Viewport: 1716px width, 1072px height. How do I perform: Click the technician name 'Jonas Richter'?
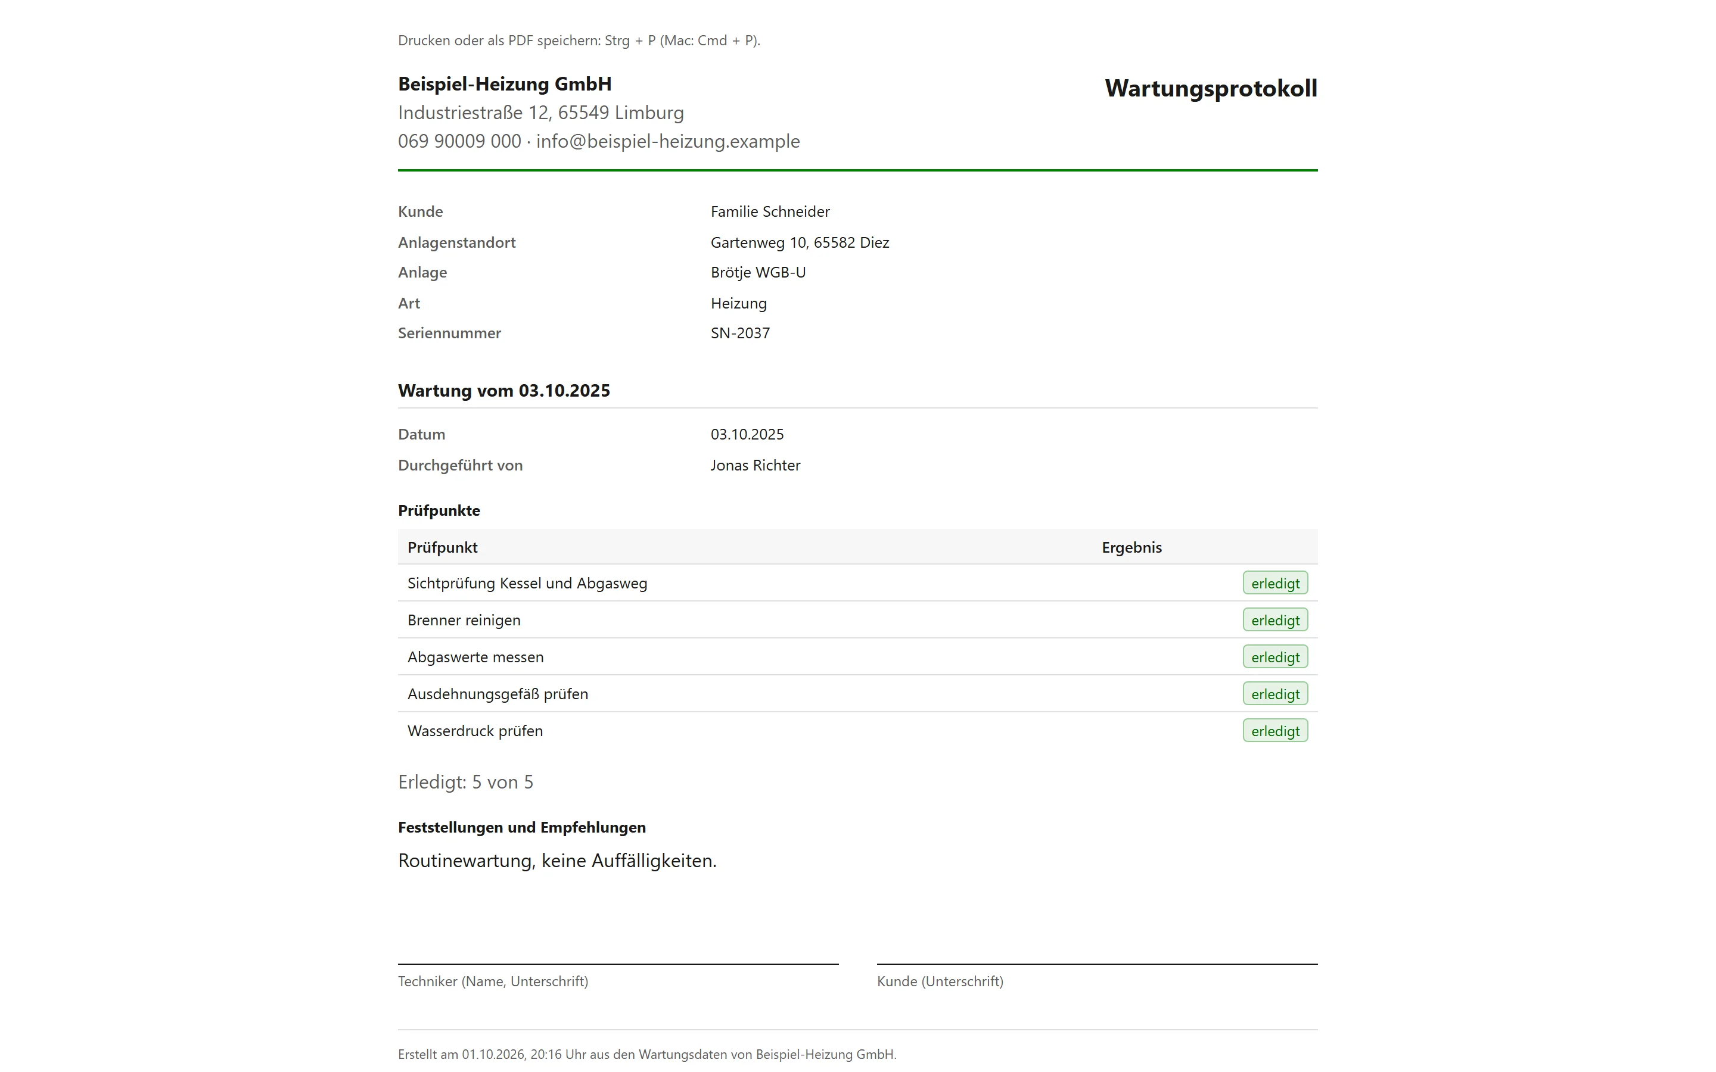coord(755,465)
